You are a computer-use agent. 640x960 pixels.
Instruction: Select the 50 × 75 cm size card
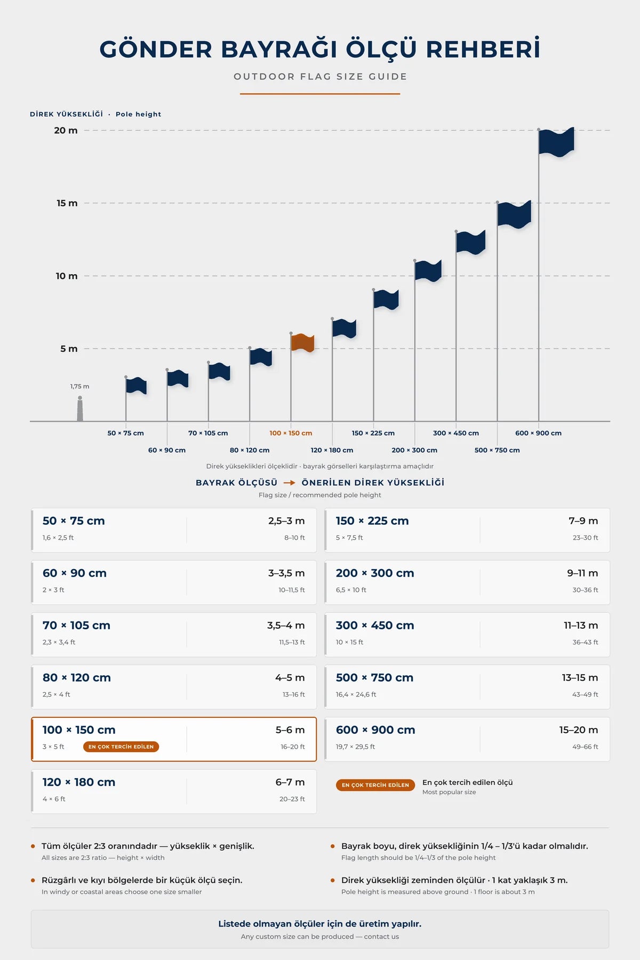174,530
